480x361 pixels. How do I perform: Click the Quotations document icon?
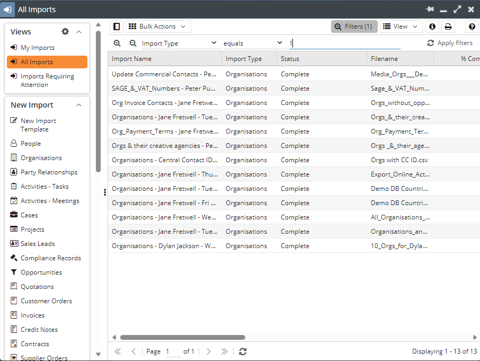[14, 286]
